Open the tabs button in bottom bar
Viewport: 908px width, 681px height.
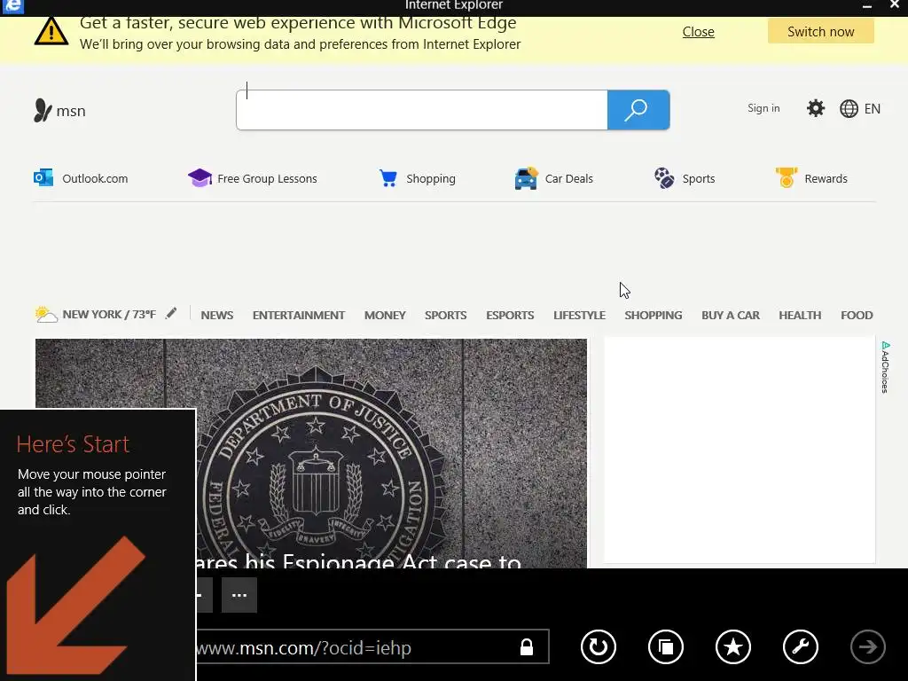coord(666,646)
